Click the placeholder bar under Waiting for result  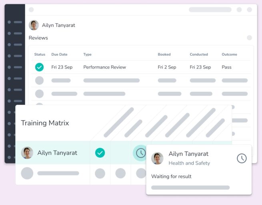190,187
